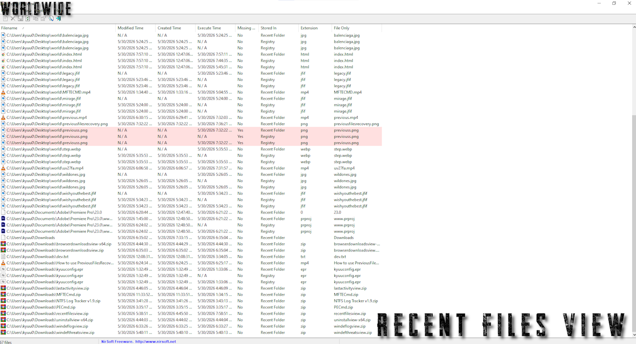Screen dimensions: 636x344
Task: Sort by the File Only column header
Action: (357, 28)
